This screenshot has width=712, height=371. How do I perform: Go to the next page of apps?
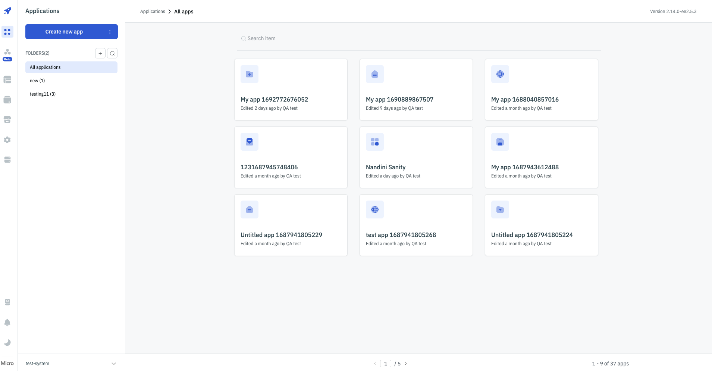click(x=406, y=364)
